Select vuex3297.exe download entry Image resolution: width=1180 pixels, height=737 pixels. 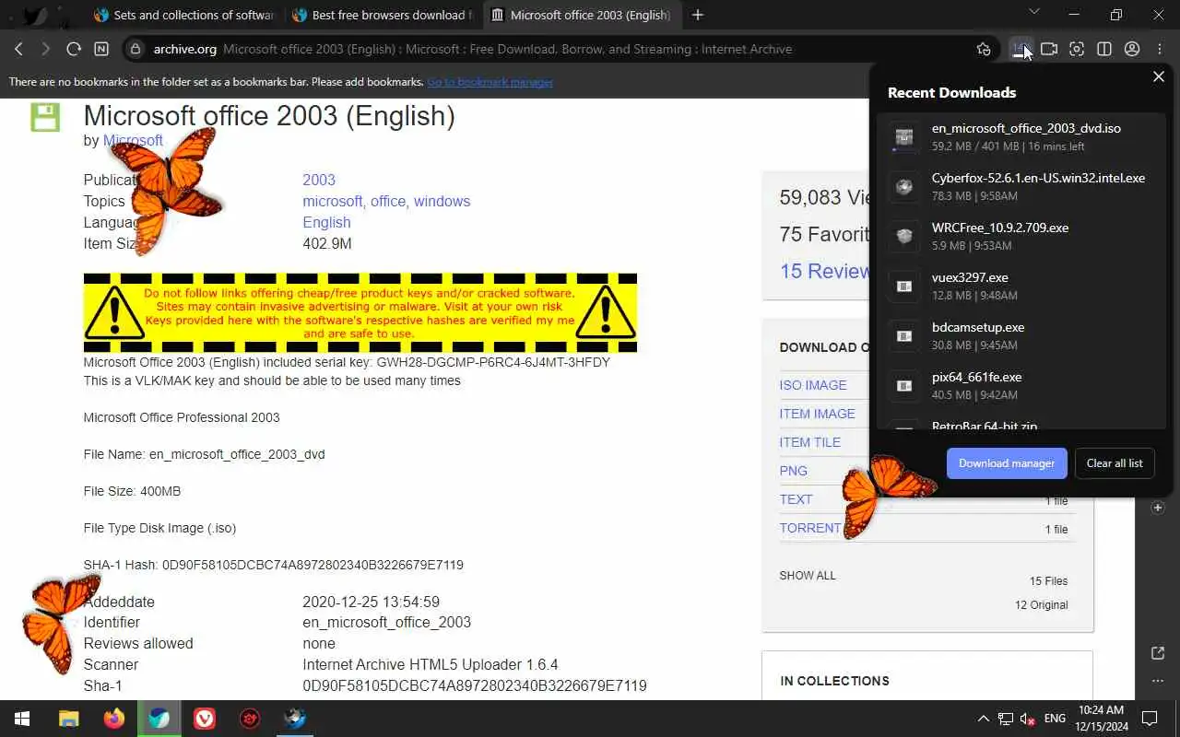tap(1021, 287)
